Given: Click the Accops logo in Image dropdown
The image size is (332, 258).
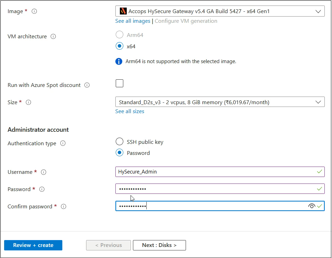Looking at the screenshot, I should [x=123, y=11].
